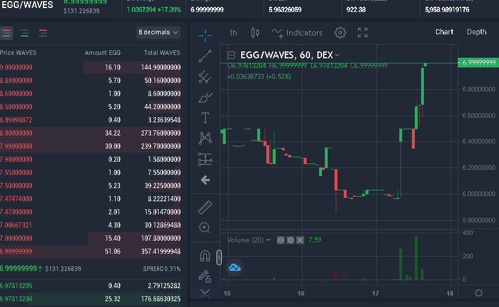Select ask order at price 9.00000000

pyautogui.click(x=90, y=67)
